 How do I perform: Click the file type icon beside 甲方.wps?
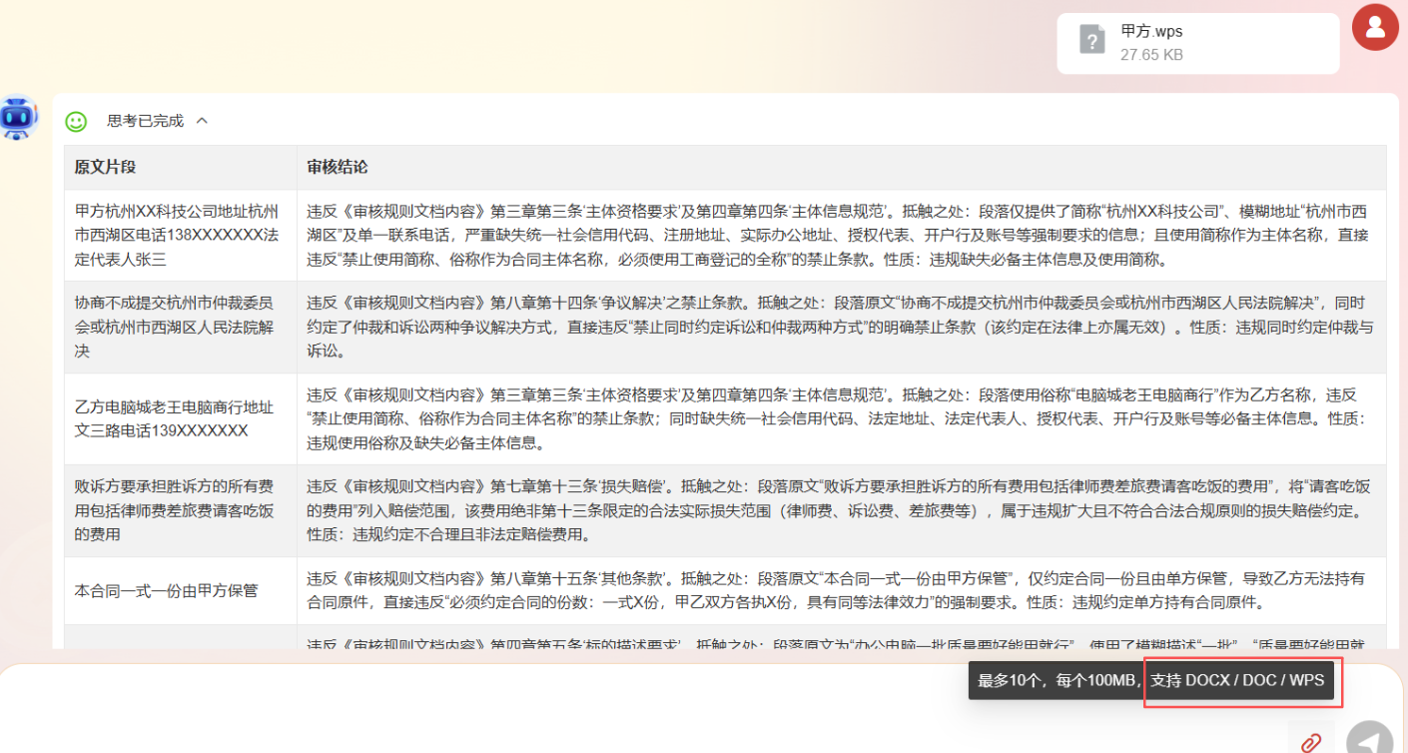point(1092,40)
